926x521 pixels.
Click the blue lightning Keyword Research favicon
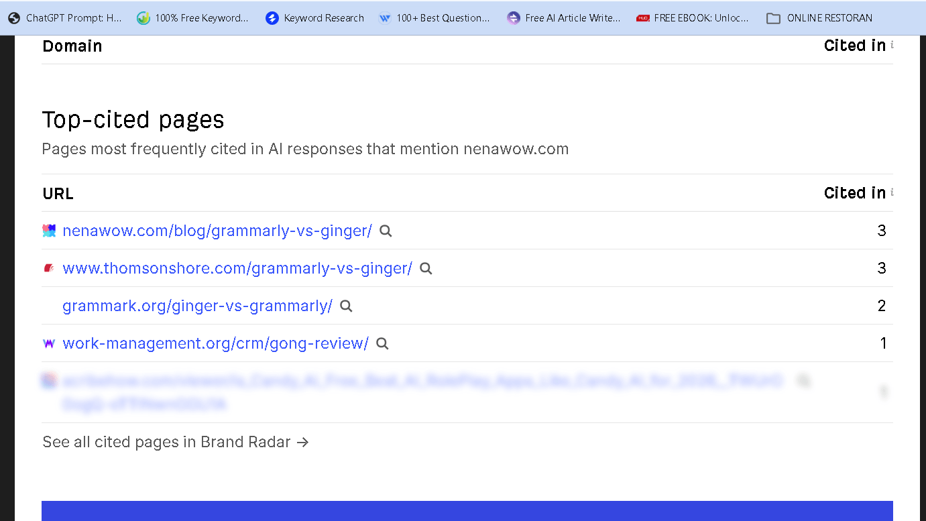[272, 18]
